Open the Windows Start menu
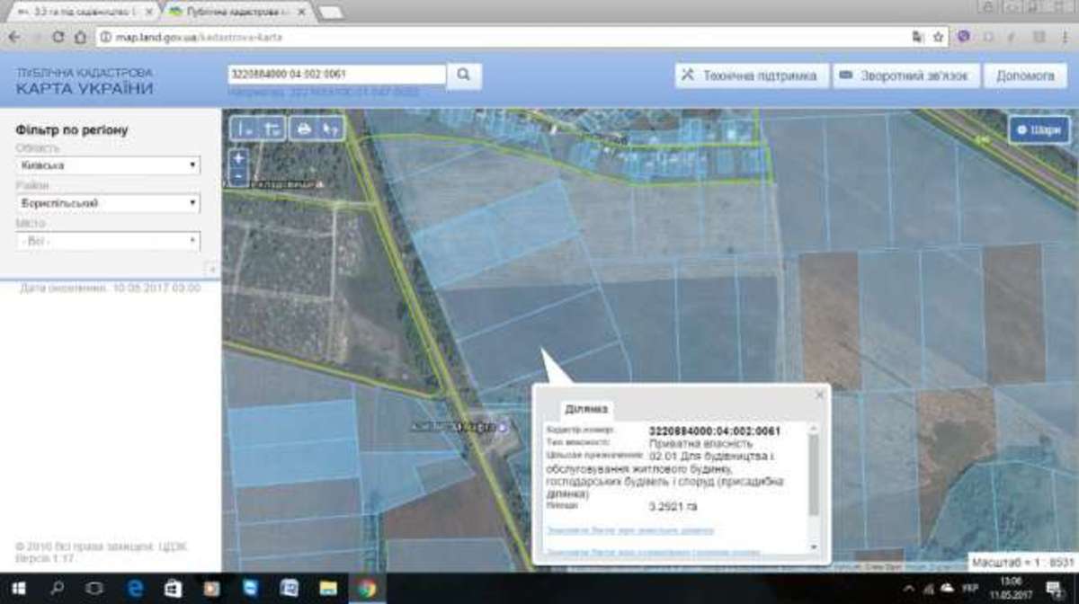Screen dimensions: 1079x604 (17, 589)
